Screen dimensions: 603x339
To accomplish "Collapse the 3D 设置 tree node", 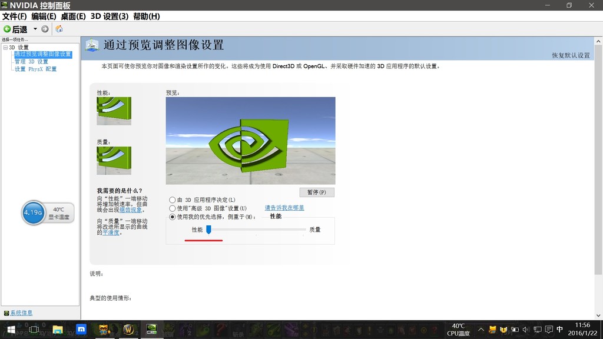I will pyautogui.click(x=5, y=46).
